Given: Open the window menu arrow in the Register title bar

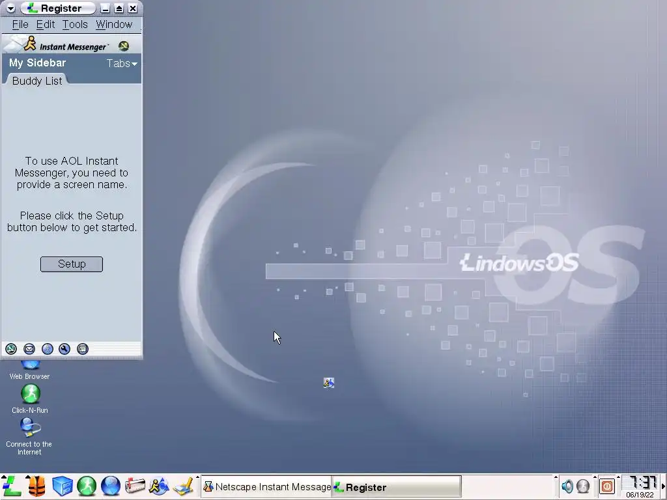Looking at the screenshot, I should click(10, 8).
